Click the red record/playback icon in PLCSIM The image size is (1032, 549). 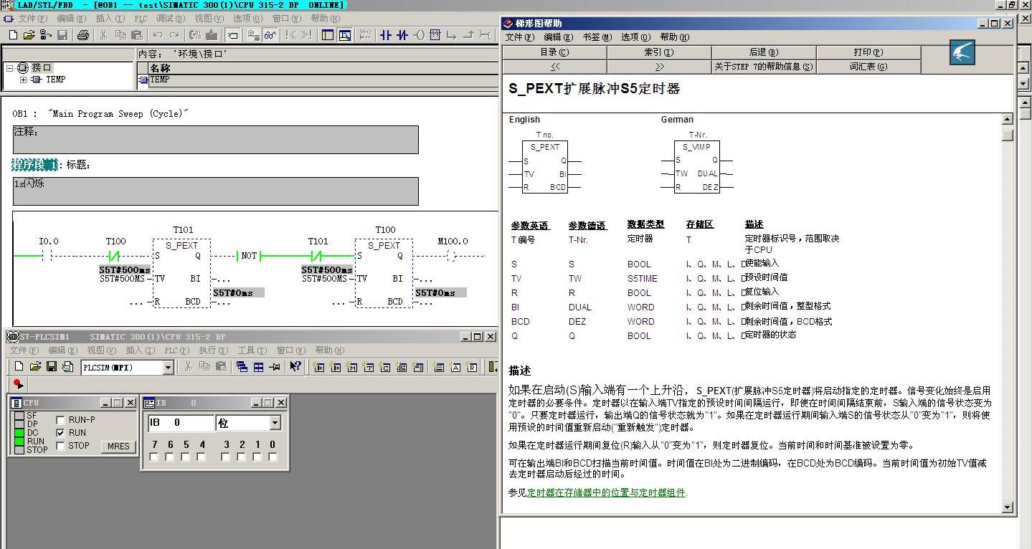click(x=19, y=385)
